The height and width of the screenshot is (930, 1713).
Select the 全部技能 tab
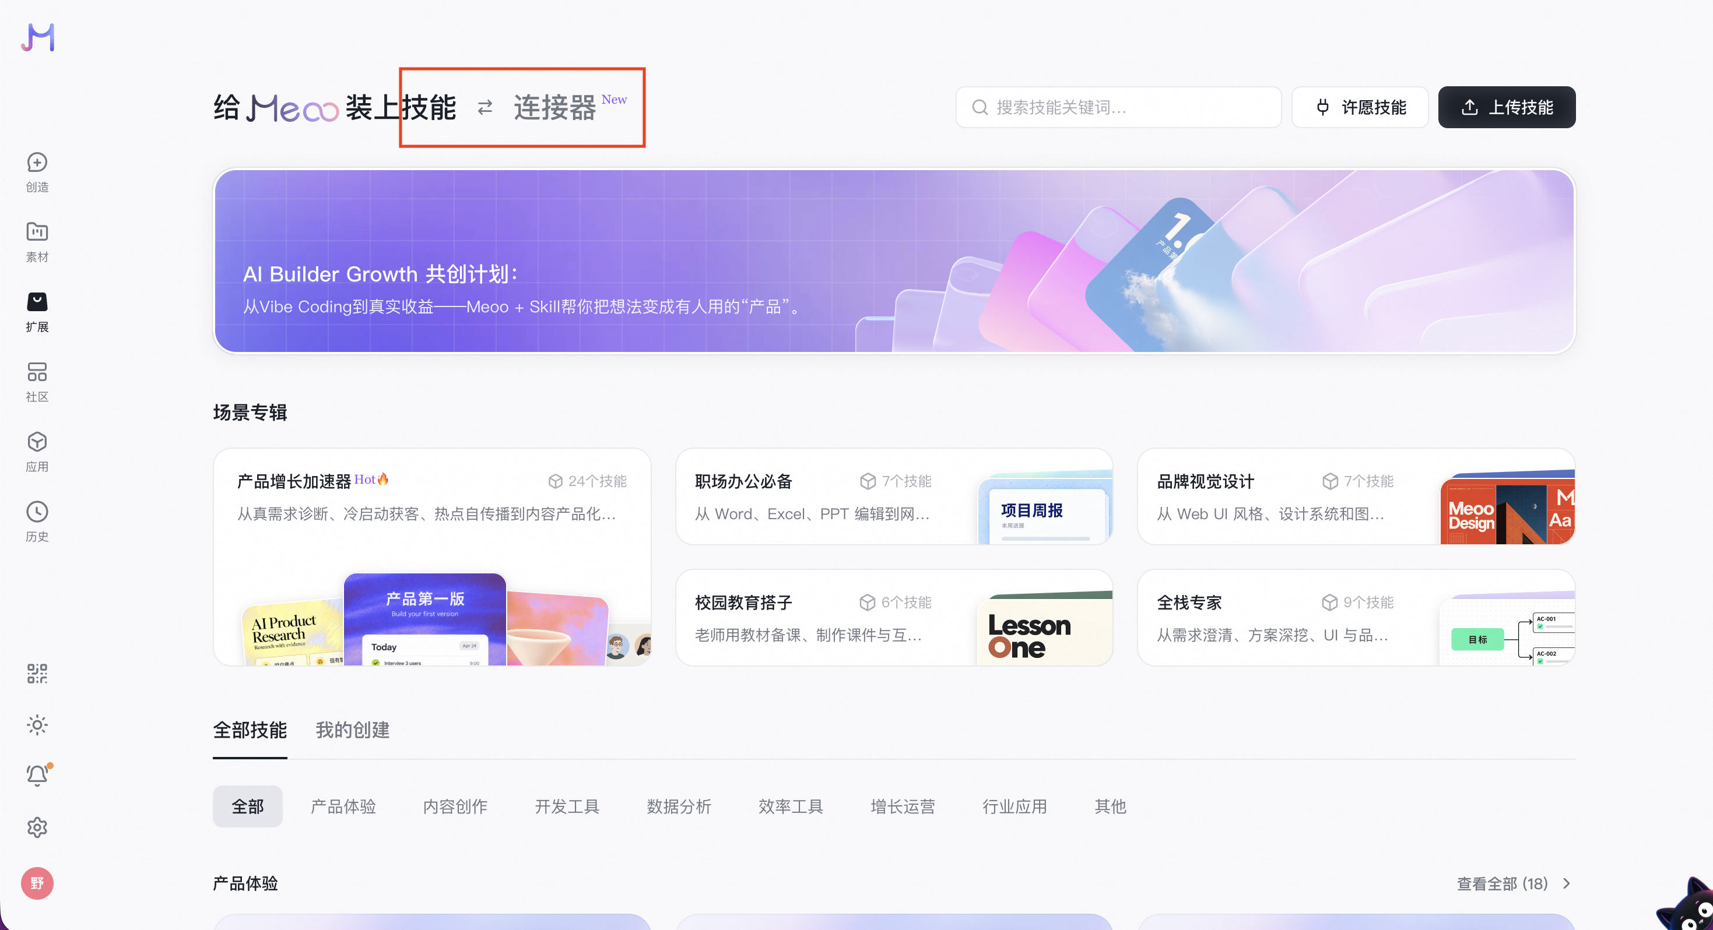click(250, 730)
